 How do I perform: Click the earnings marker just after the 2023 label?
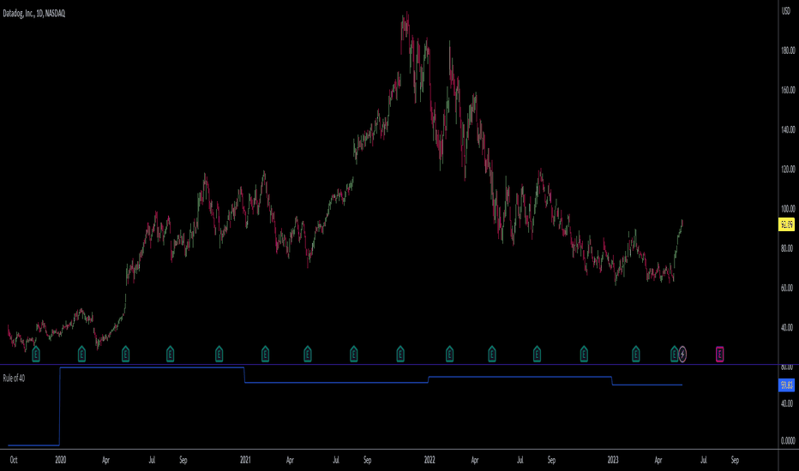635,354
